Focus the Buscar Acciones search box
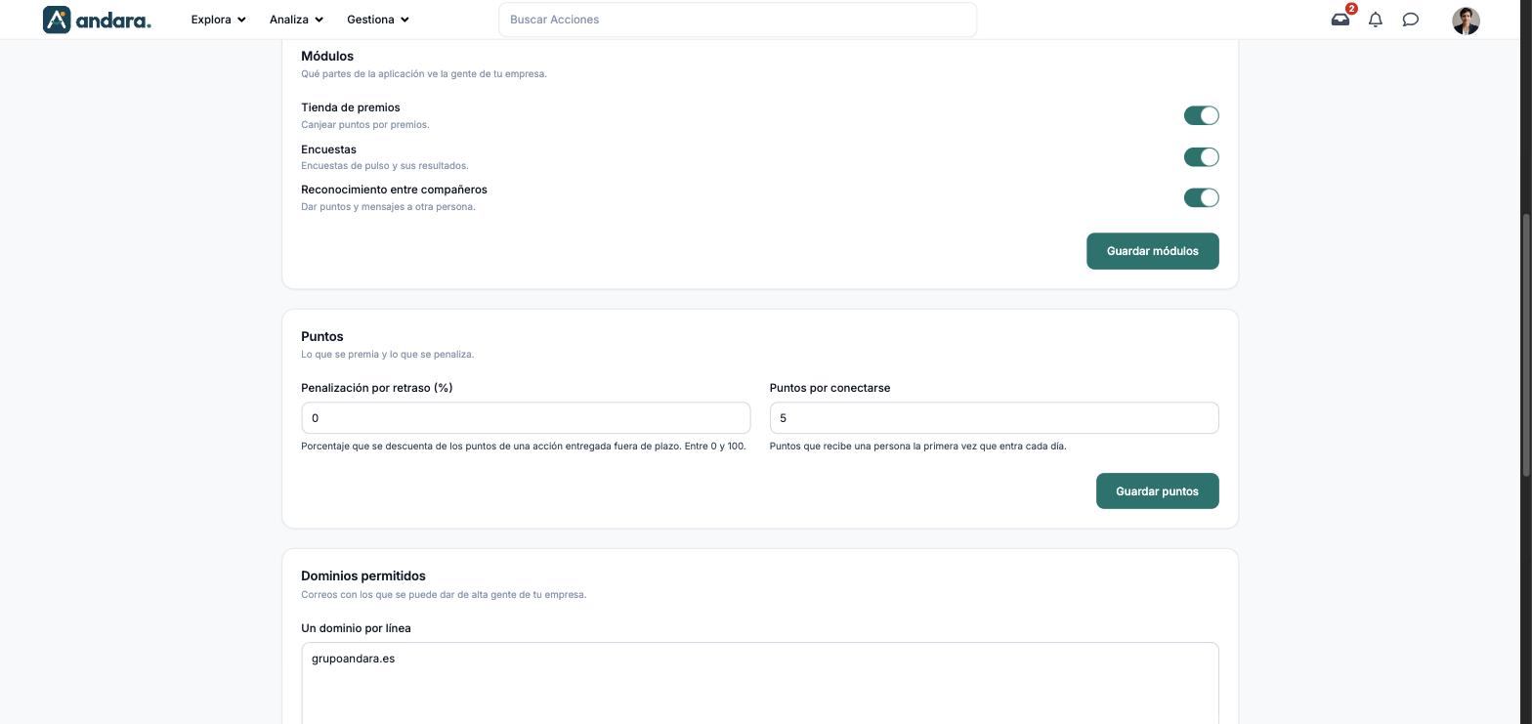 (x=738, y=20)
